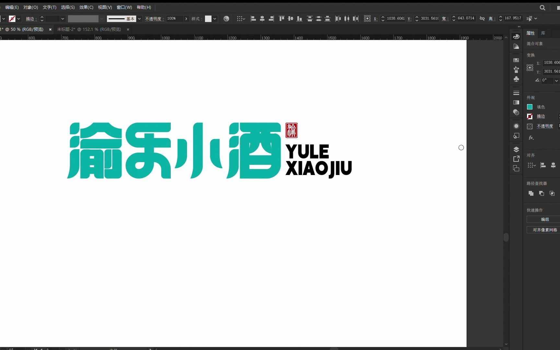Click the graphic style swatch in control bar
The height and width of the screenshot is (350, 560).
[x=208, y=19]
